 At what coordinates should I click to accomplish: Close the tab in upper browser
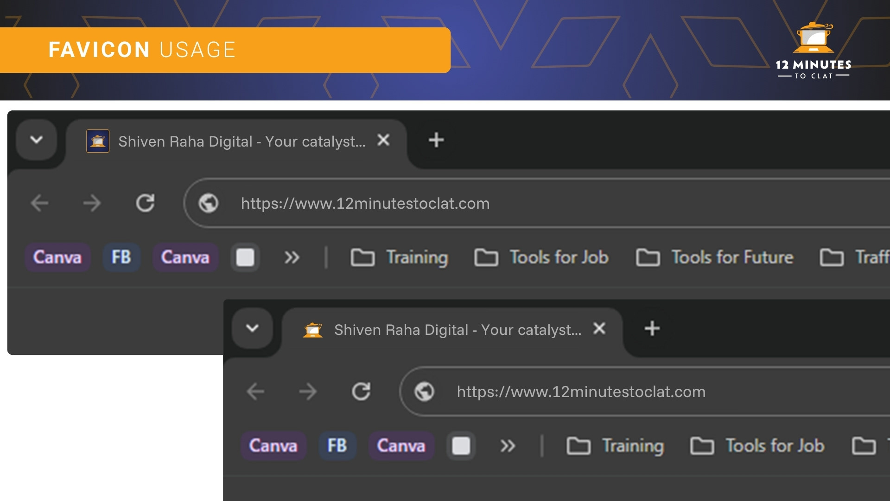(383, 140)
